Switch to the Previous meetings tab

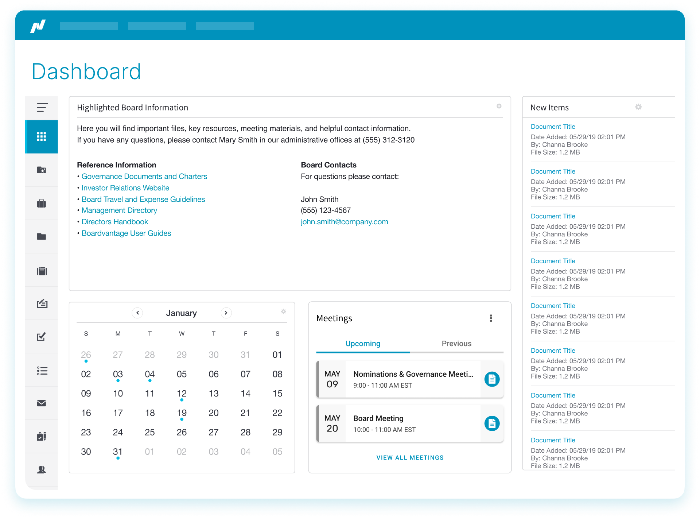tap(456, 344)
